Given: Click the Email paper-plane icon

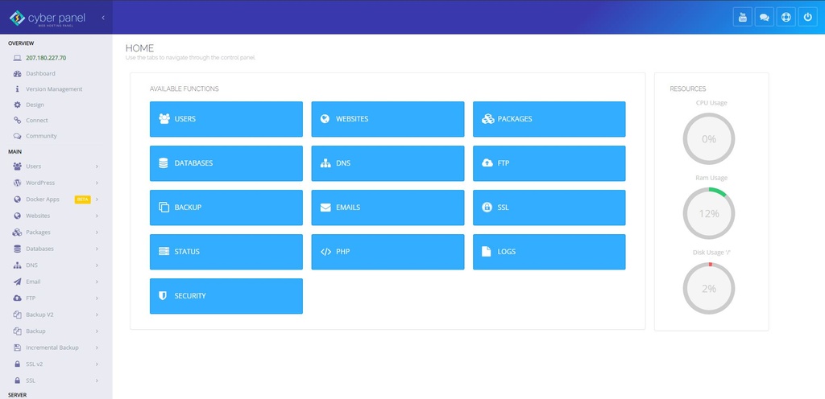Looking at the screenshot, I should [x=17, y=282].
